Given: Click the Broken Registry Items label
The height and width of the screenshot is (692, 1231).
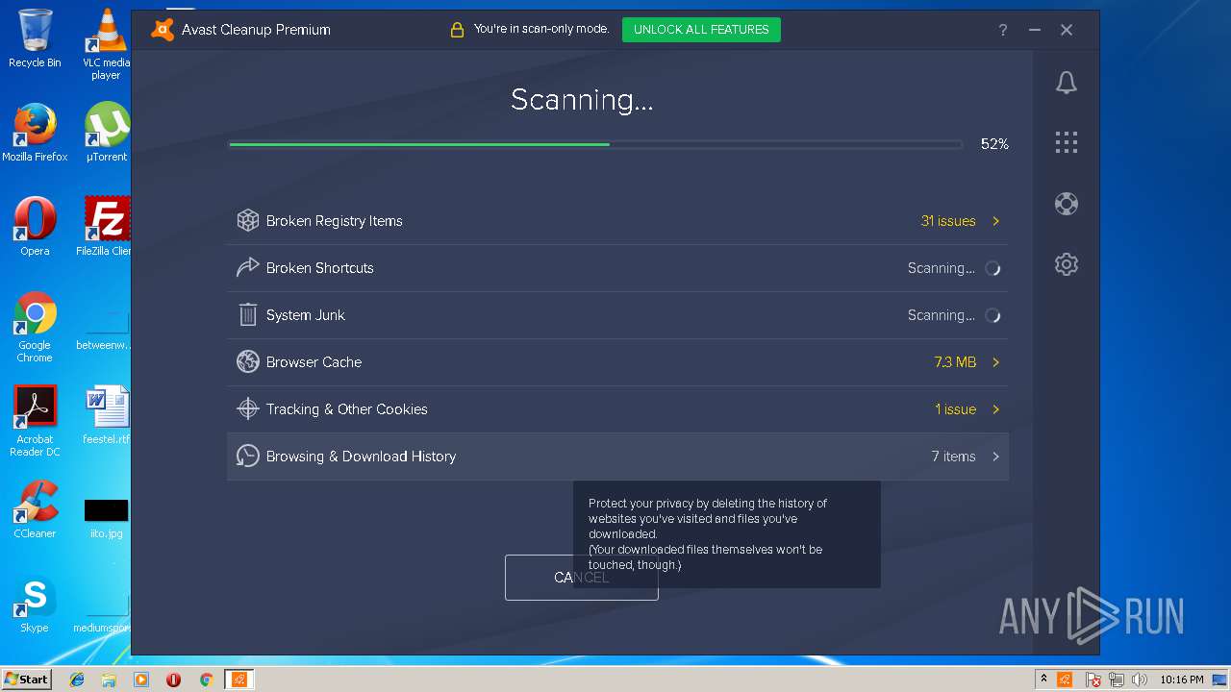Looking at the screenshot, I should coord(335,221).
